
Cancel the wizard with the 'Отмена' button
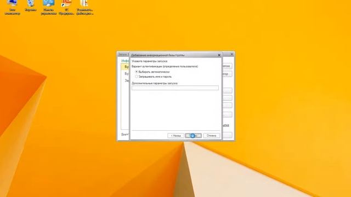click(x=212, y=136)
